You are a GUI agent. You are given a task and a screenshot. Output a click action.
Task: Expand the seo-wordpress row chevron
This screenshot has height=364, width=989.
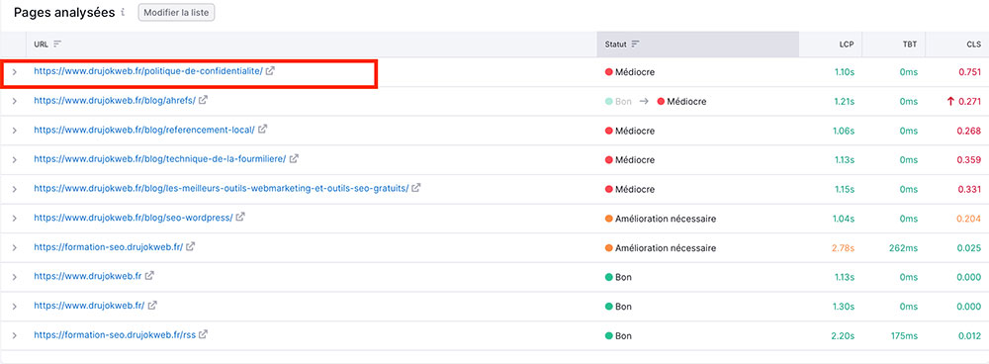[x=15, y=219]
